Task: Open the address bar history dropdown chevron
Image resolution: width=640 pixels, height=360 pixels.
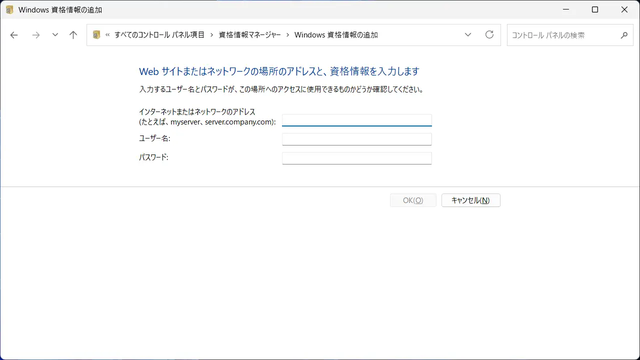Action: tap(467, 34)
